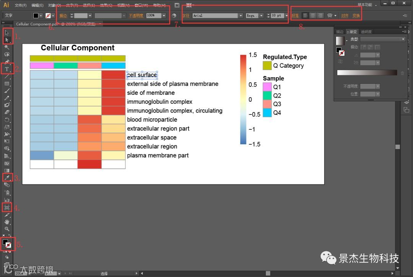
Task: Switch to the 透明度 panel tab
Action: [x=366, y=32]
